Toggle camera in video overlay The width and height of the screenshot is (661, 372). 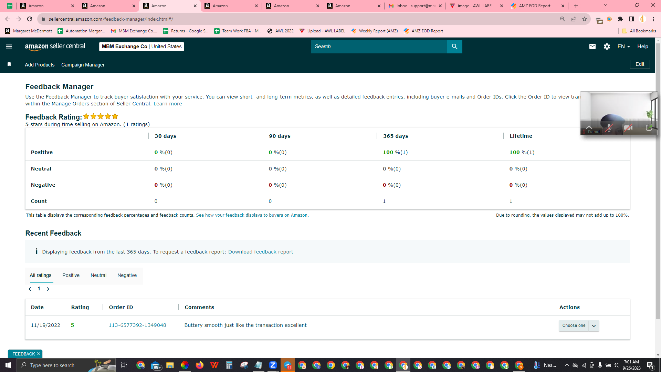click(x=628, y=128)
